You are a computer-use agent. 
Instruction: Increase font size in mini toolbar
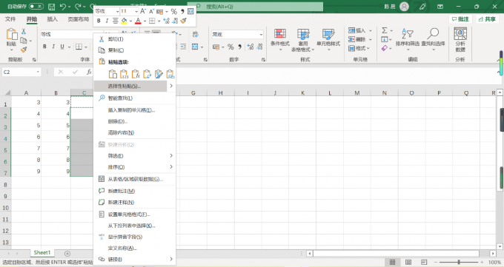point(143,11)
